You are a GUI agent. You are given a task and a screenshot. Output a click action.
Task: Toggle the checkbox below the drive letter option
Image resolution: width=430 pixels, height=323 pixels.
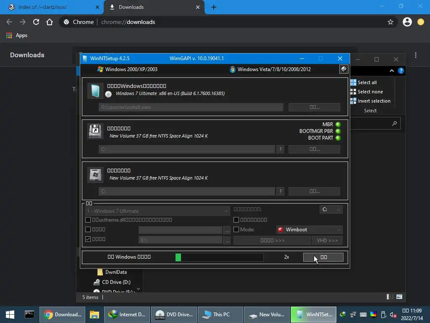(236, 220)
